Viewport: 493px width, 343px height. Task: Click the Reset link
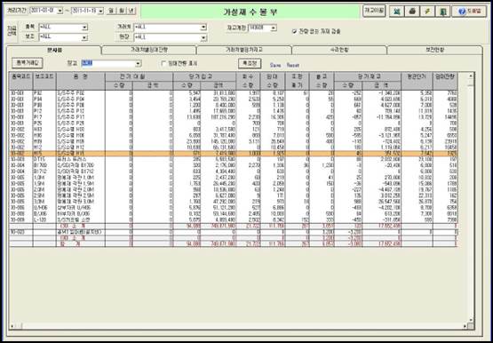(x=293, y=65)
